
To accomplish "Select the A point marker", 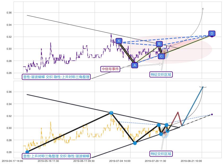I will point(134,65).
